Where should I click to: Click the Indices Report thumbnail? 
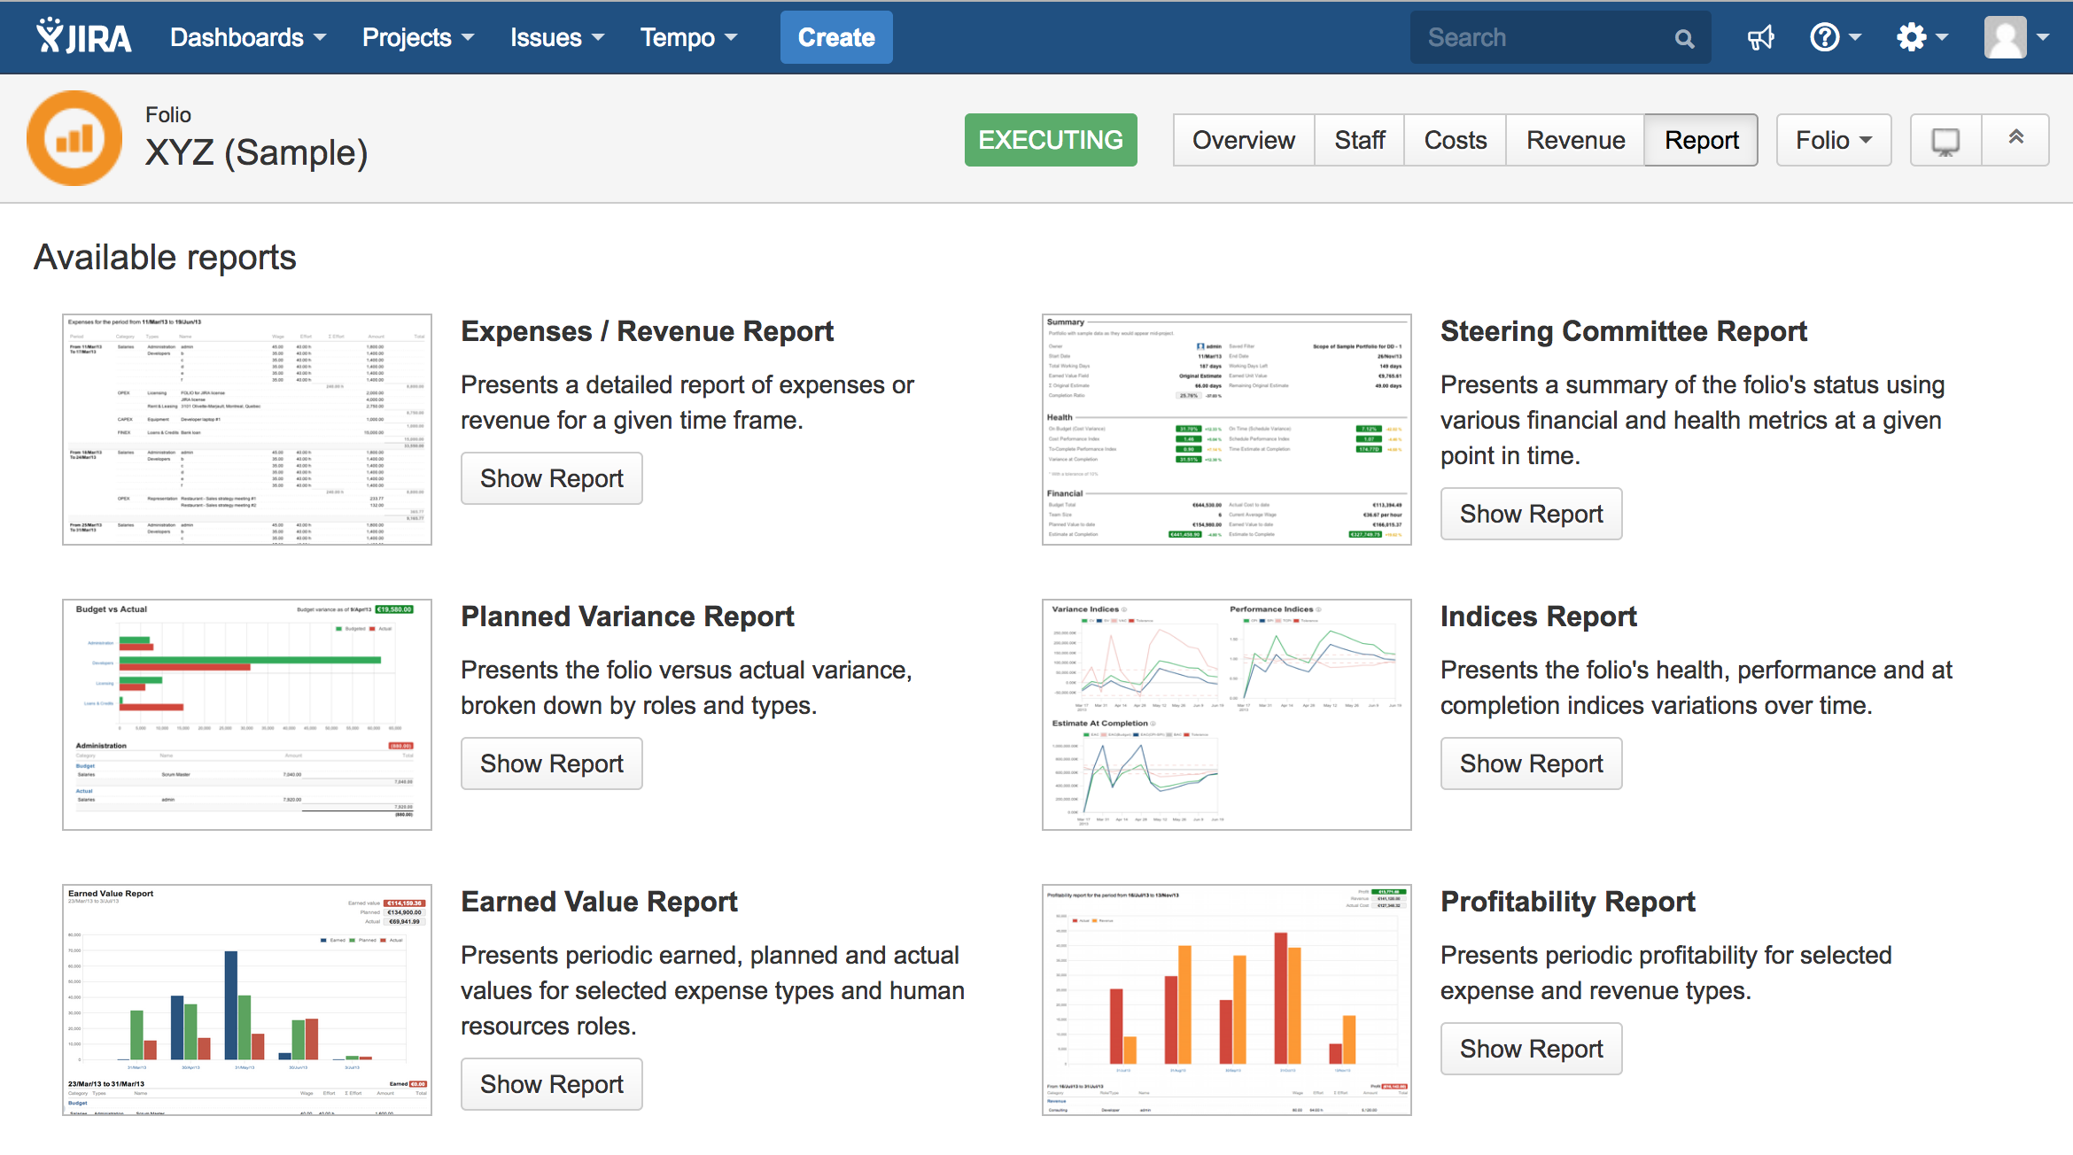[1226, 714]
